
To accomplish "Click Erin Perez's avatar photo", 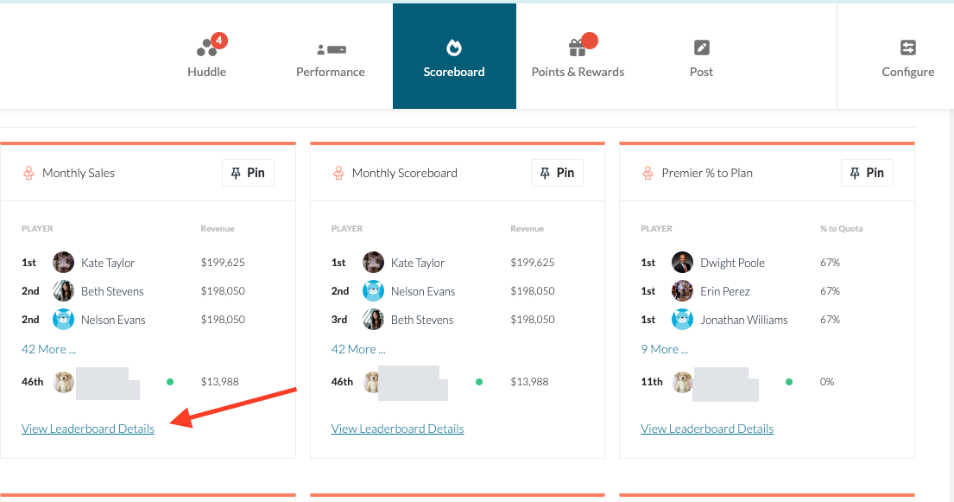I will pyautogui.click(x=683, y=291).
